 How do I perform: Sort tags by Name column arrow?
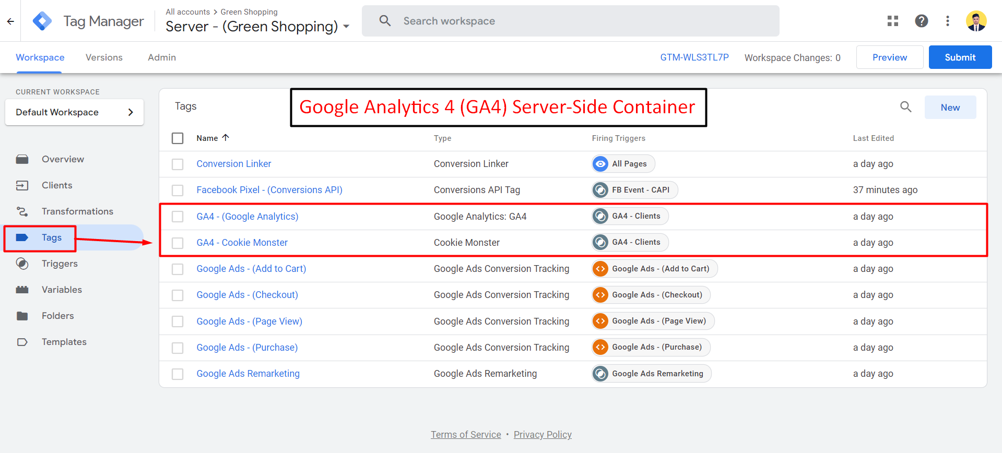point(226,138)
